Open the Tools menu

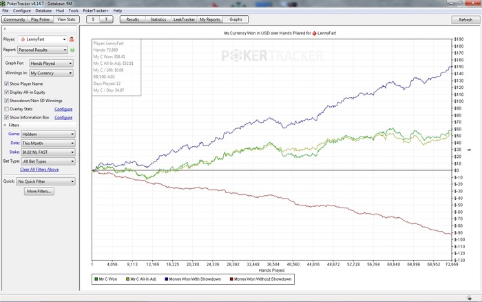click(74, 10)
